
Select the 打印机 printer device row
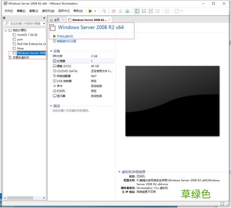[x=83, y=91]
